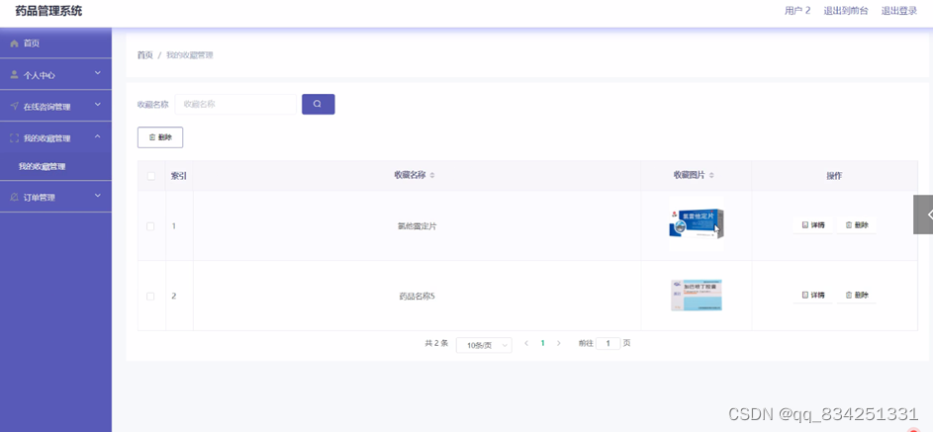The image size is (933, 432).
Task: Click the 我的收藏管理 breadcrumb text
Action: [x=189, y=55]
